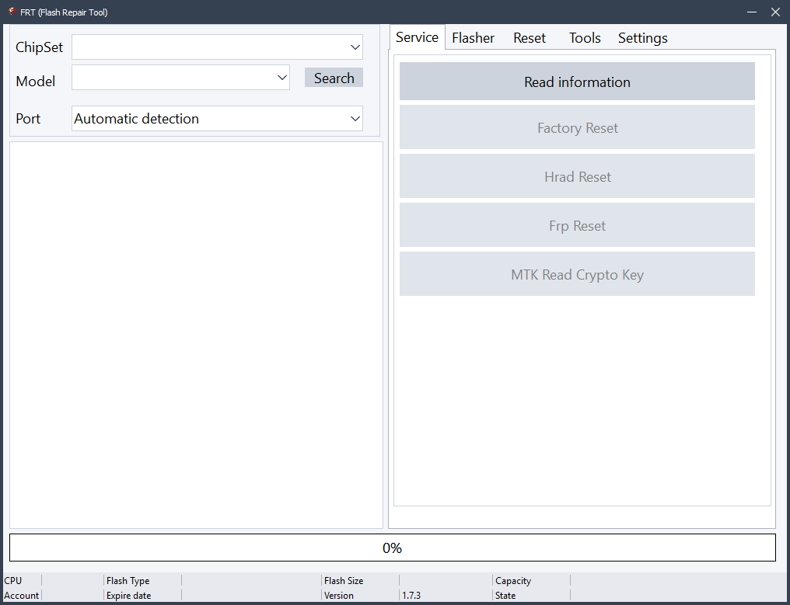The width and height of the screenshot is (790, 605).
Task: Expand the Model dropdown list
Action: (x=281, y=77)
